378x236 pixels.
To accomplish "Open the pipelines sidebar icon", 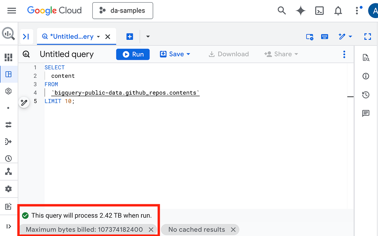I will coord(8,142).
